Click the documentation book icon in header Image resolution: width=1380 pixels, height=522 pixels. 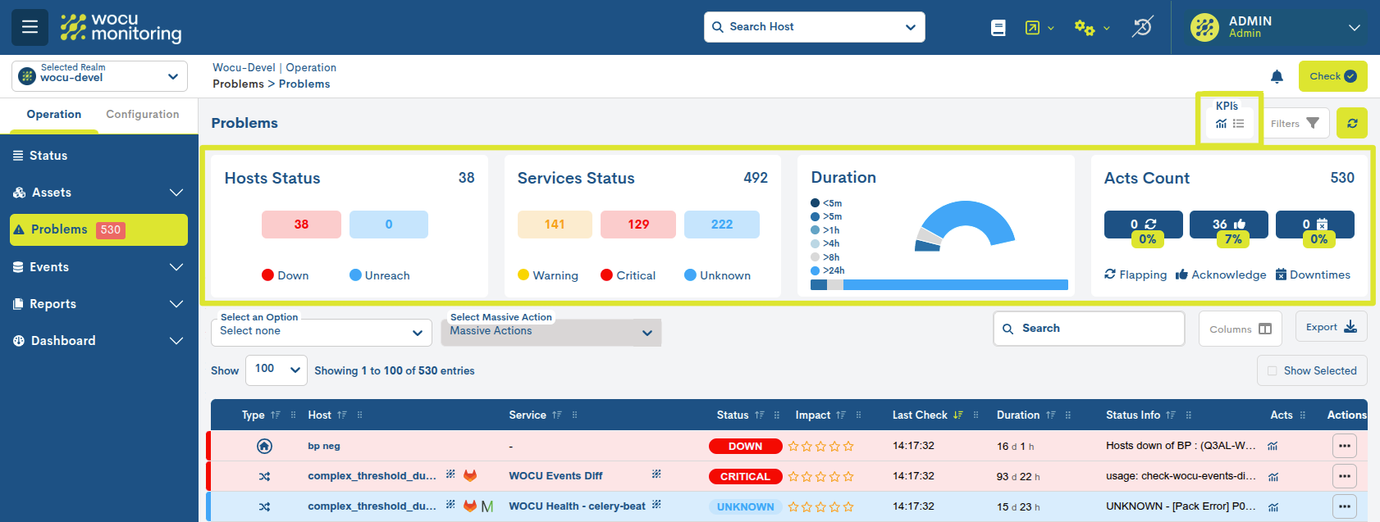pyautogui.click(x=998, y=28)
